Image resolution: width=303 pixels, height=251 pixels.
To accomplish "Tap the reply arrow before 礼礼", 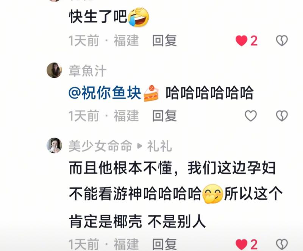I will (139, 146).
